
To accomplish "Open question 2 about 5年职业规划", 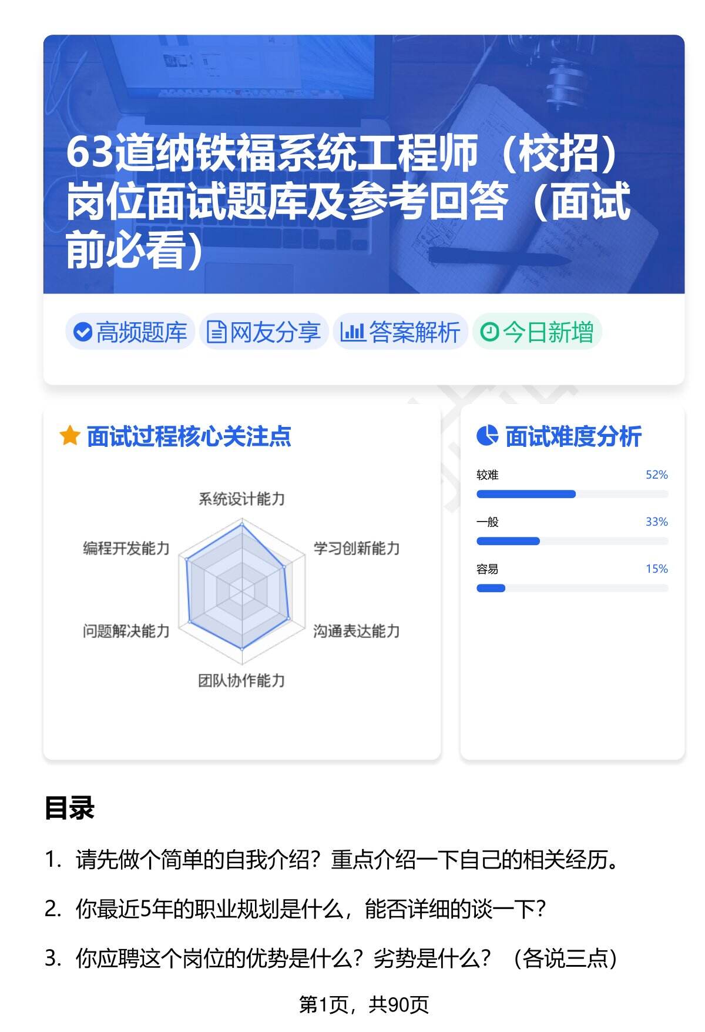I will click(311, 909).
